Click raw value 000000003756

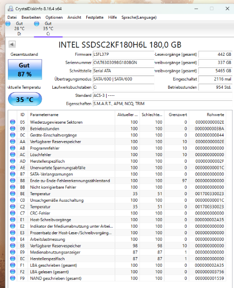pos(210,272)
